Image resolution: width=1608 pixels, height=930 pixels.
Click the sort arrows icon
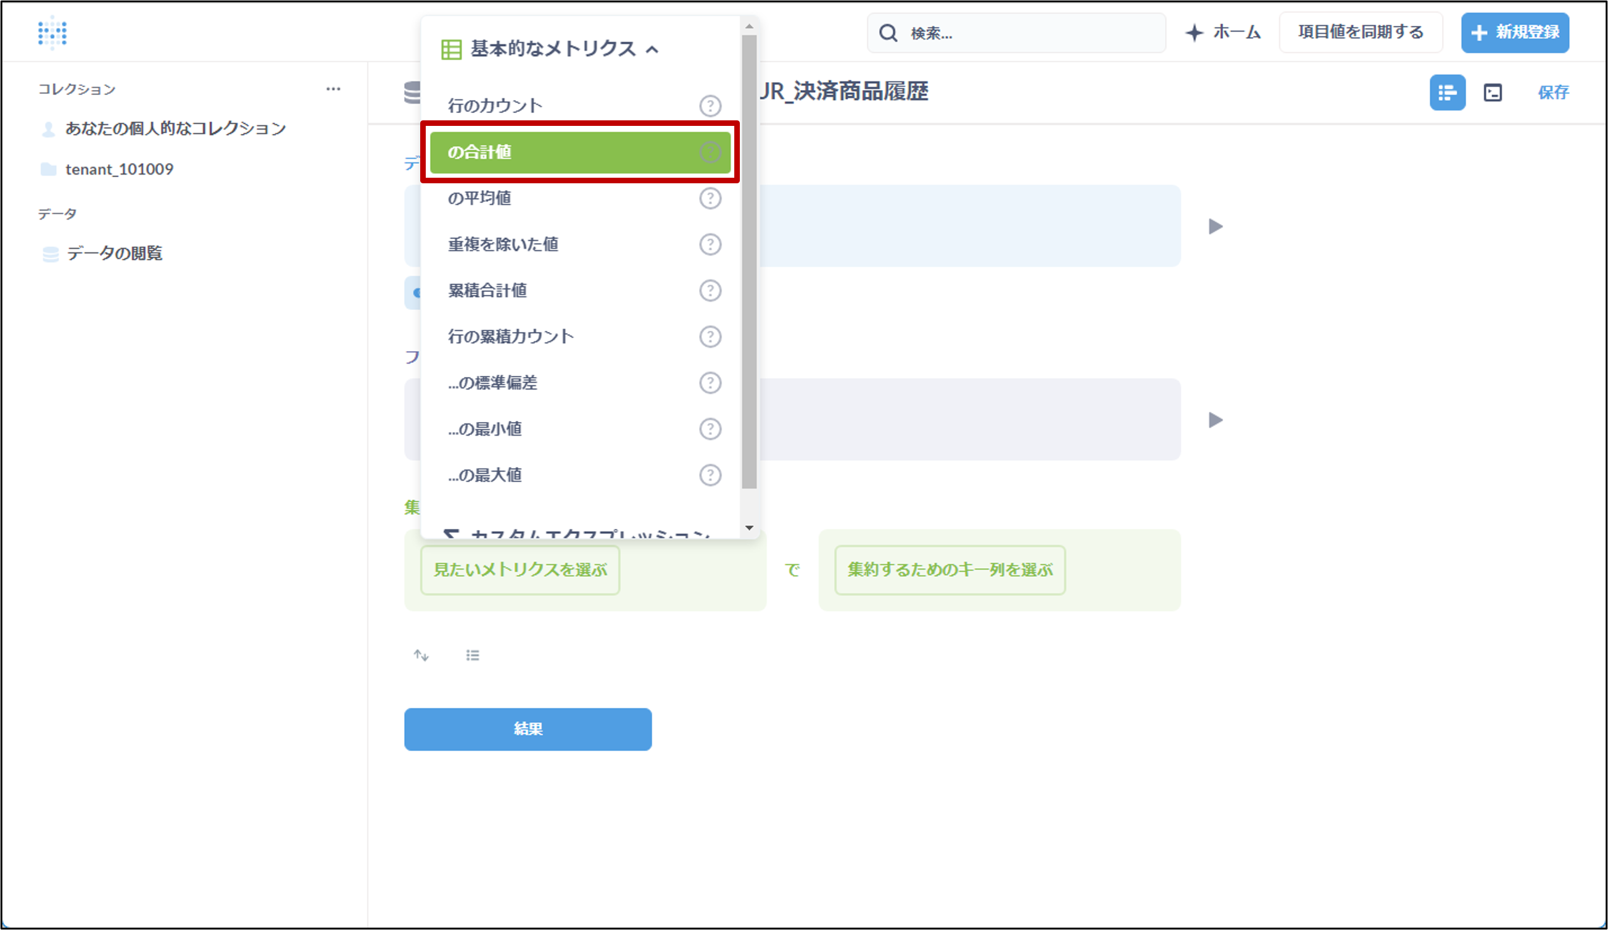tap(421, 655)
